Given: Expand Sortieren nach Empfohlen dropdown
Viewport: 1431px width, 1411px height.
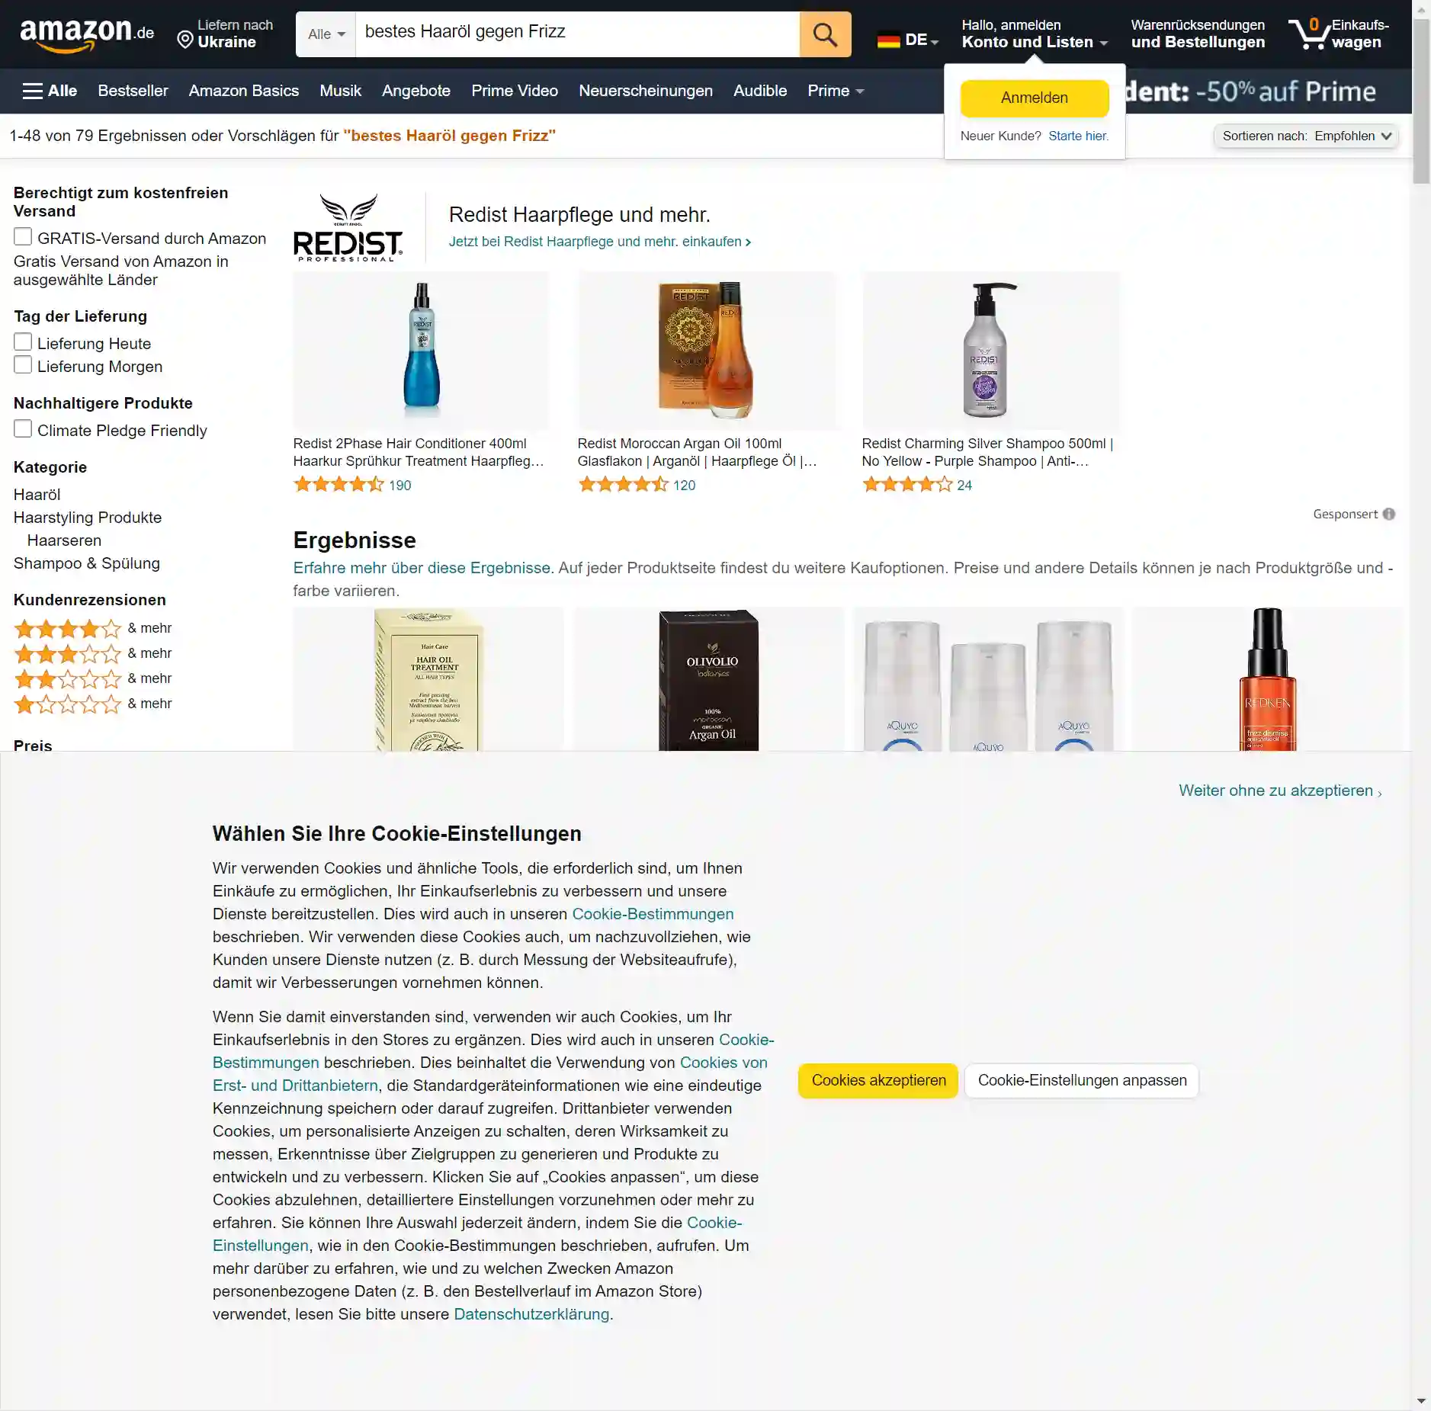Looking at the screenshot, I should point(1306,136).
